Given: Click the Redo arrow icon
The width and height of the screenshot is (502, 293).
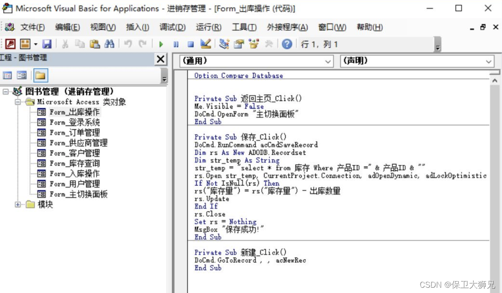Looking at the screenshot, I should (143, 44).
